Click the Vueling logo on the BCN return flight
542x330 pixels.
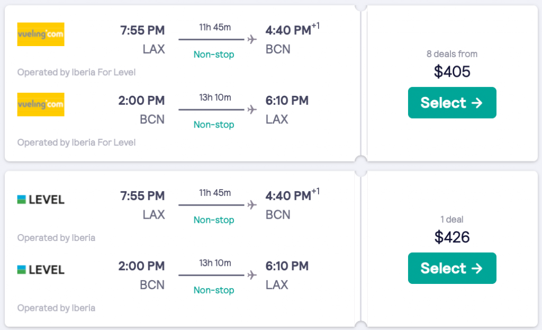(41, 104)
